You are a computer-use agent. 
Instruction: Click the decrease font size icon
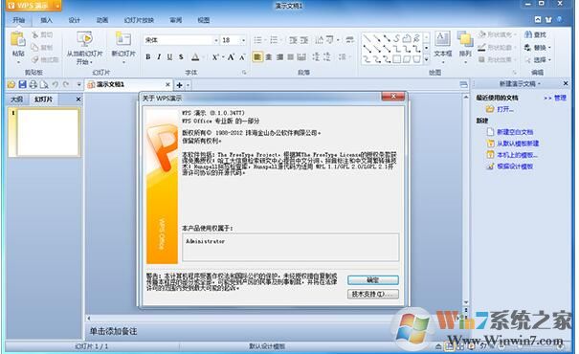click(242, 57)
